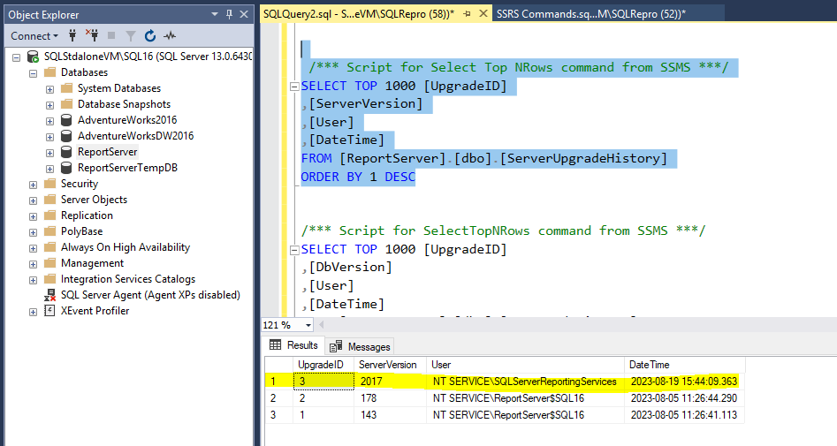837x446 pixels.
Task: Click the Security folder icon
Action: click(49, 184)
